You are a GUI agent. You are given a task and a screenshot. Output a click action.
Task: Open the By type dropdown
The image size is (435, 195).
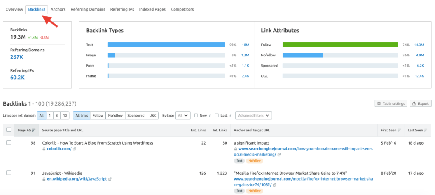click(183, 115)
